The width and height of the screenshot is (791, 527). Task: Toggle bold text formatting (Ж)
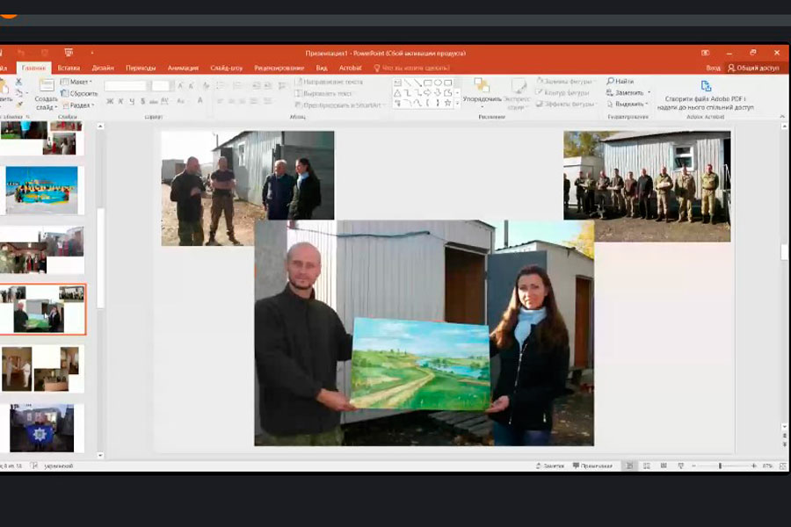point(110,102)
